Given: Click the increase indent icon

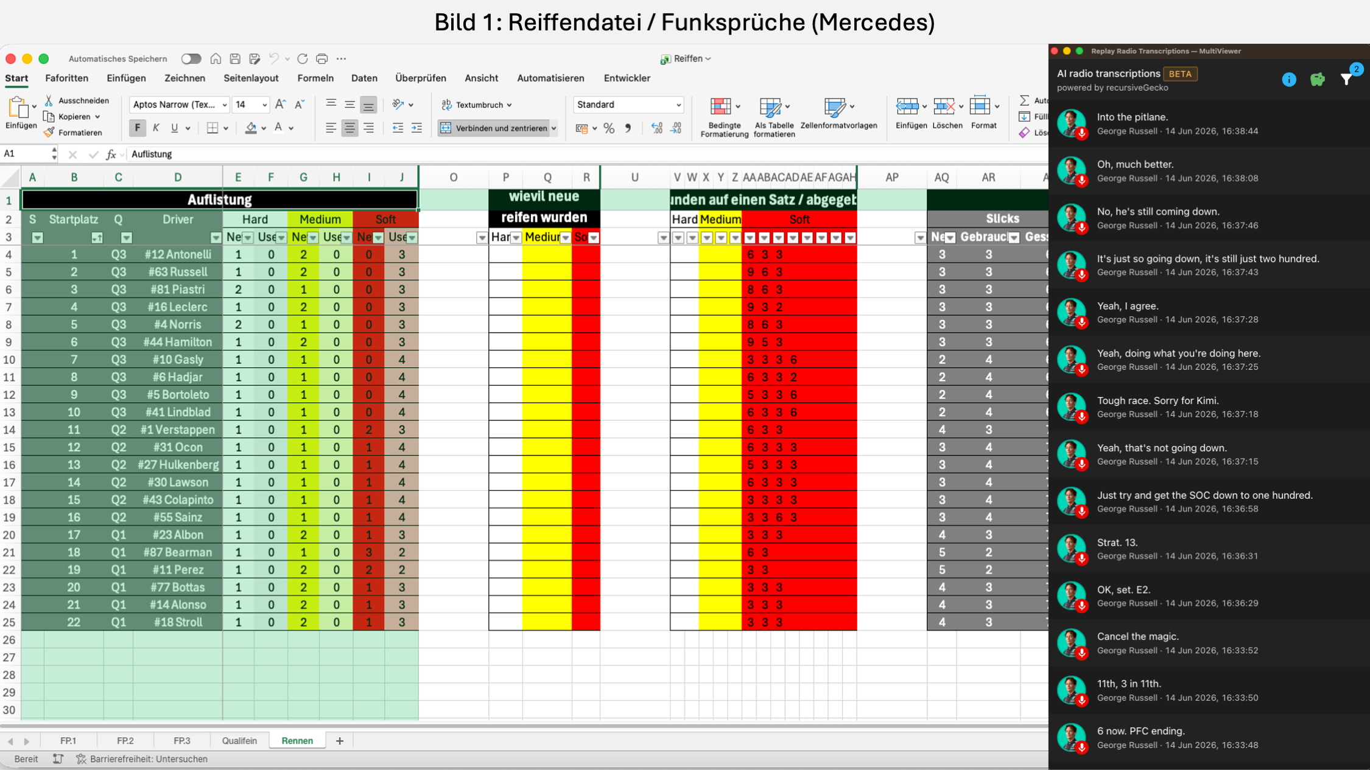Looking at the screenshot, I should (x=416, y=128).
